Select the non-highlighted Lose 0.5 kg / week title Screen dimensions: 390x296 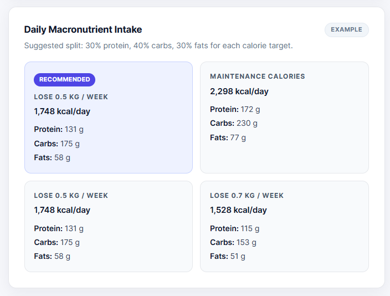[71, 196]
